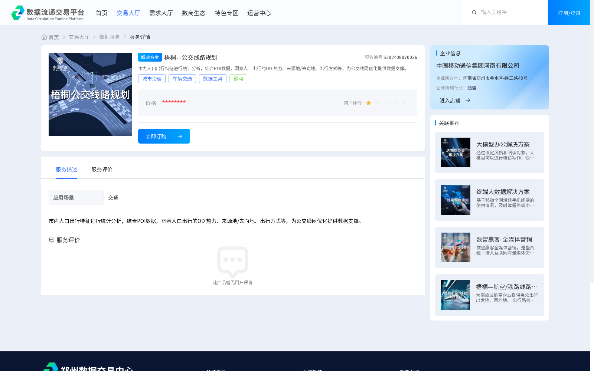Click the 应用场景 table header cell
This screenshot has height=371, width=594.
click(x=76, y=198)
